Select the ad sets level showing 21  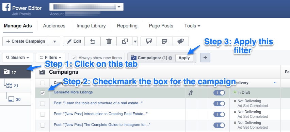pos(15,86)
